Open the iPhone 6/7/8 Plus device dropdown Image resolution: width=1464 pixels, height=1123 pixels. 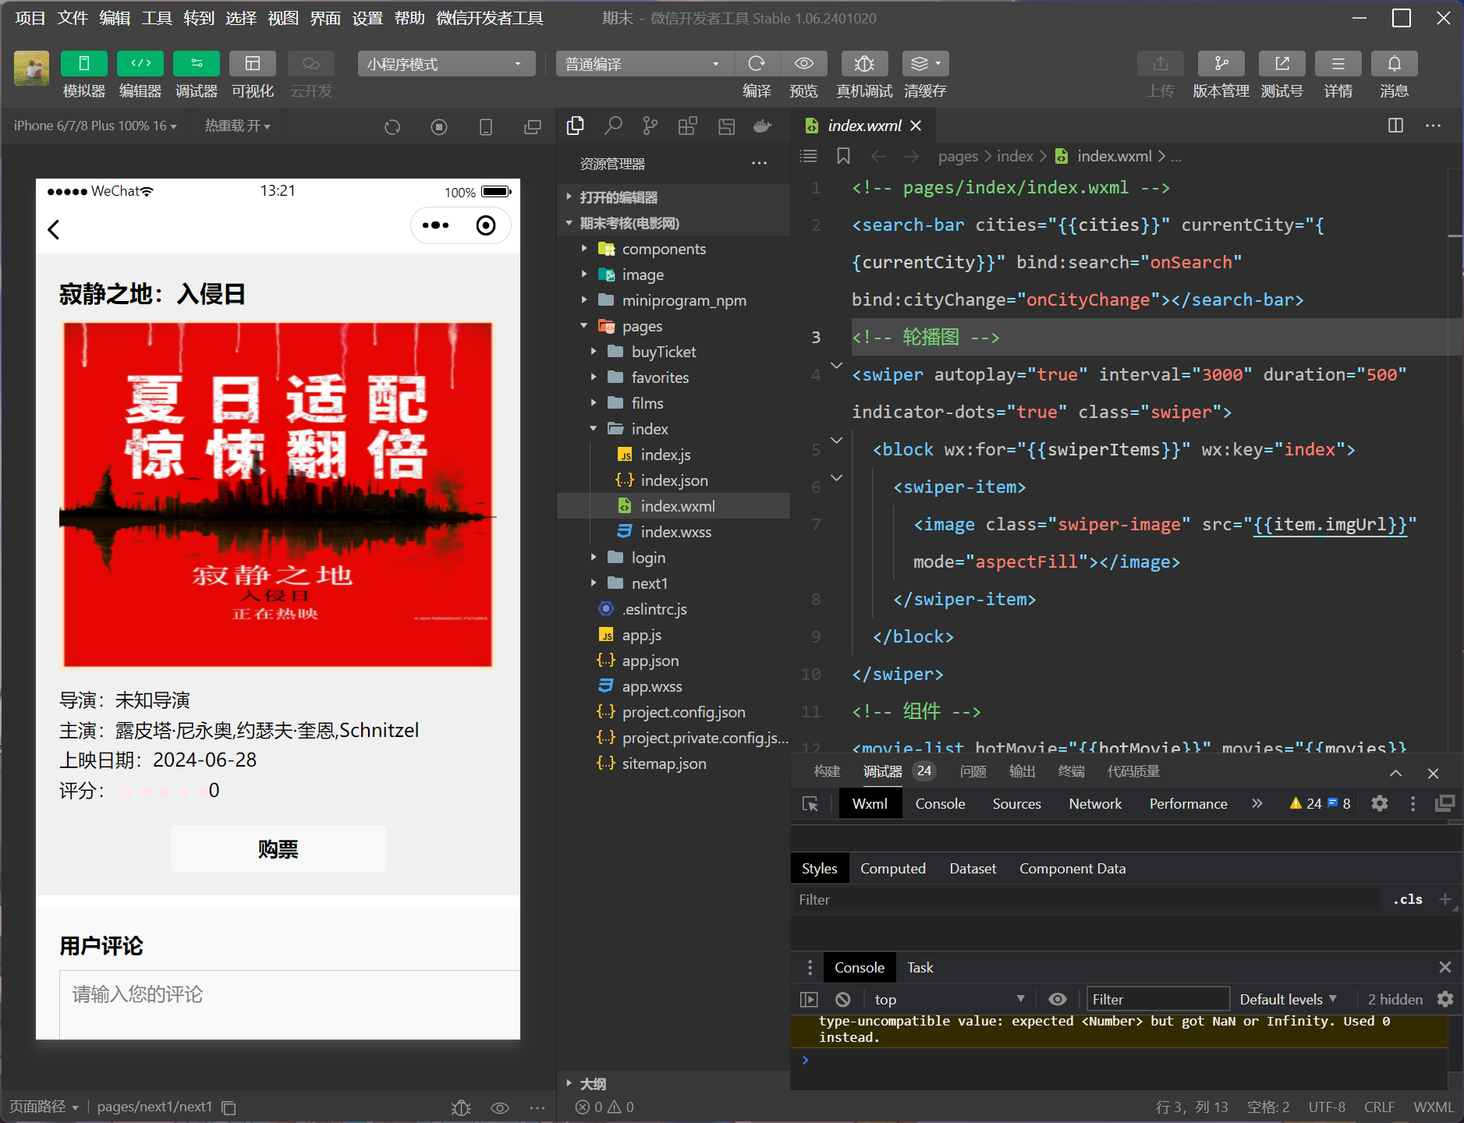(95, 126)
